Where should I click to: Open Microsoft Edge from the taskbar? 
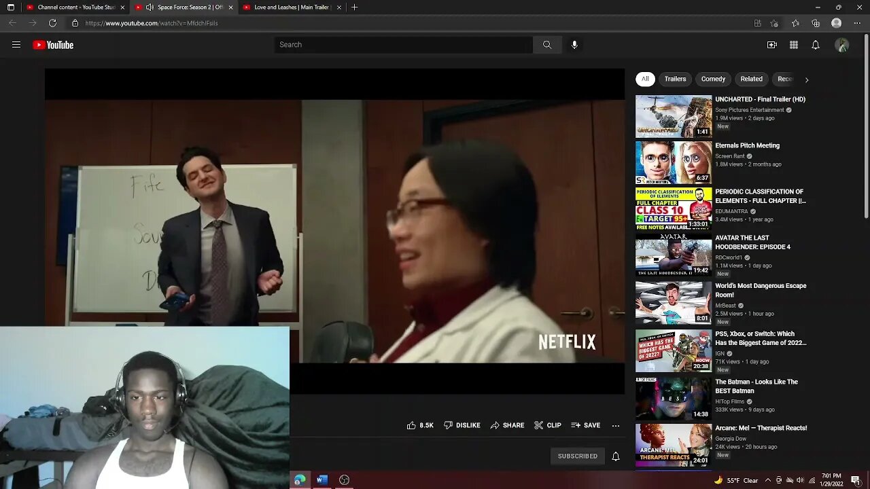[300, 479]
